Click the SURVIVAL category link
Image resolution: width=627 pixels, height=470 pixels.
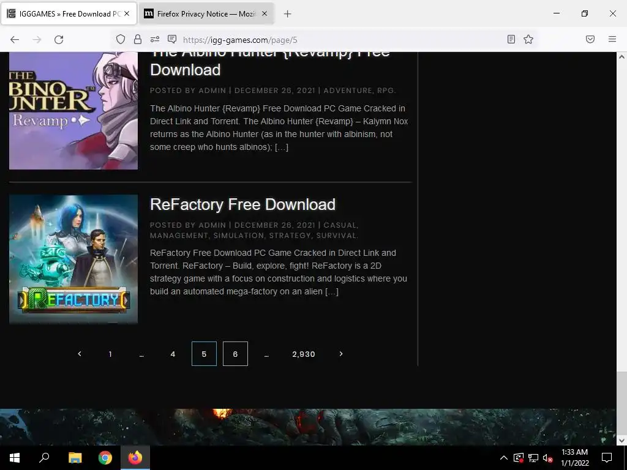(x=336, y=236)
